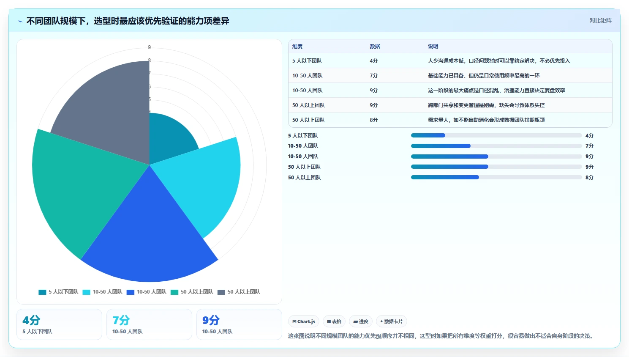
Task: Toggle the green 50 人以上团队 legend entry
Action: pos(192,292)
